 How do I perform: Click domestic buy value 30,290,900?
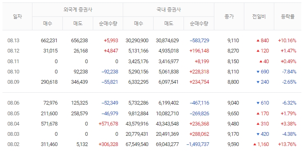pos(137,41)
